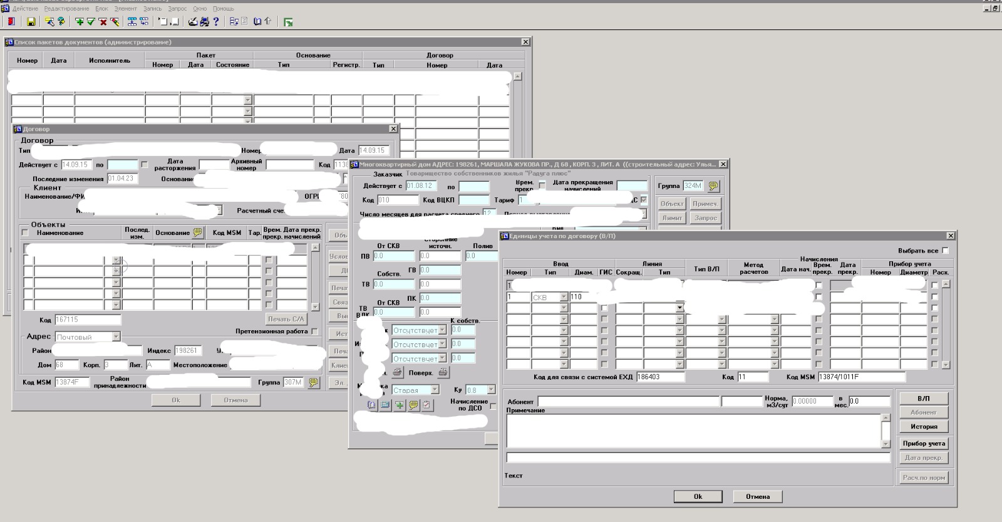Open the Помощь menu
1002x522 pixels.
[223, 9]
